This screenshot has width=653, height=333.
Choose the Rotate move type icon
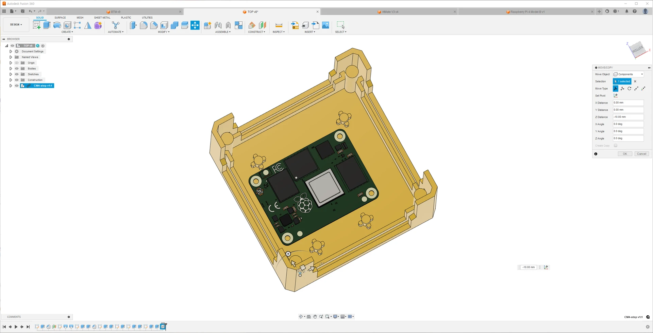(629, 89)
